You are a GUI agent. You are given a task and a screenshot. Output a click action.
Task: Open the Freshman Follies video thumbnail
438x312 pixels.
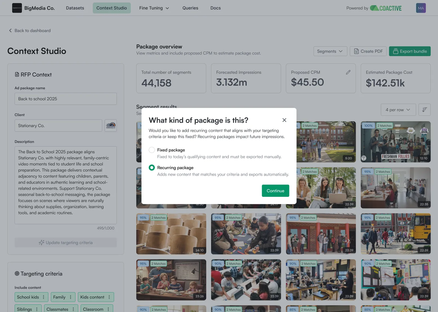396,142
